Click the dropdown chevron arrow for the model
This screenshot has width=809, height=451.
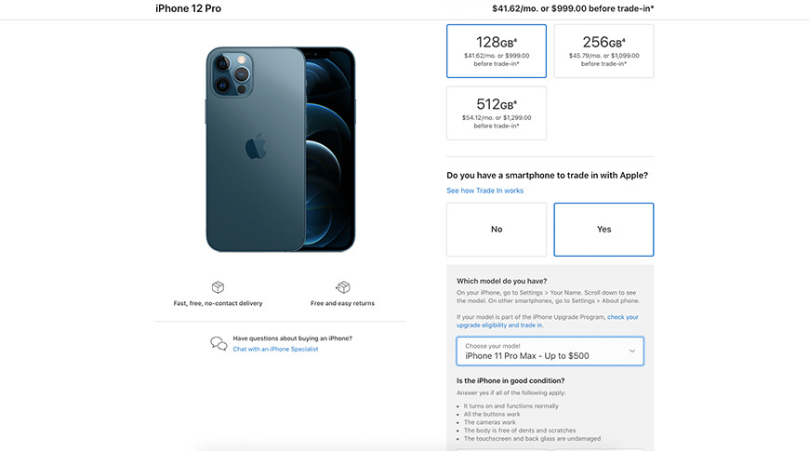pos(632,351)
